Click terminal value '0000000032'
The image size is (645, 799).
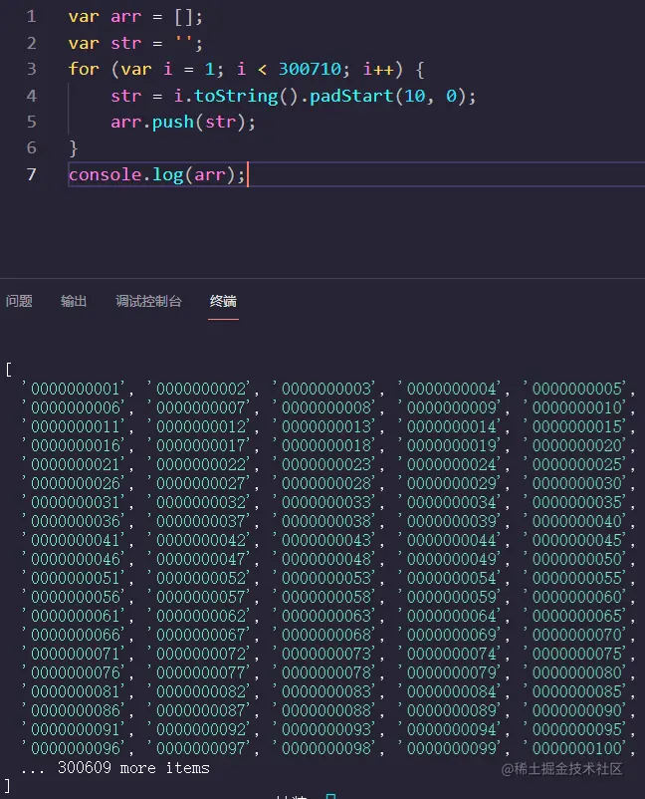(x=200, y=502)
